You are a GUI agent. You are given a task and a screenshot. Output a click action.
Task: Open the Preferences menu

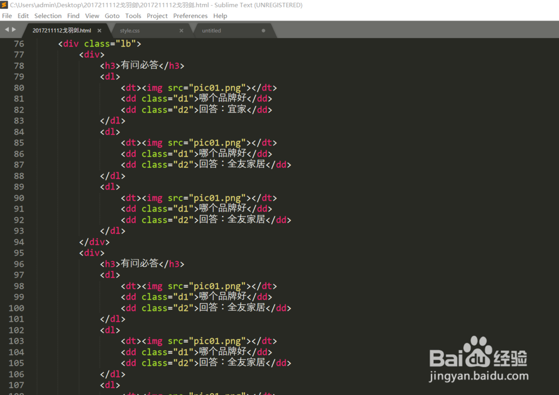tap(190, 16)
